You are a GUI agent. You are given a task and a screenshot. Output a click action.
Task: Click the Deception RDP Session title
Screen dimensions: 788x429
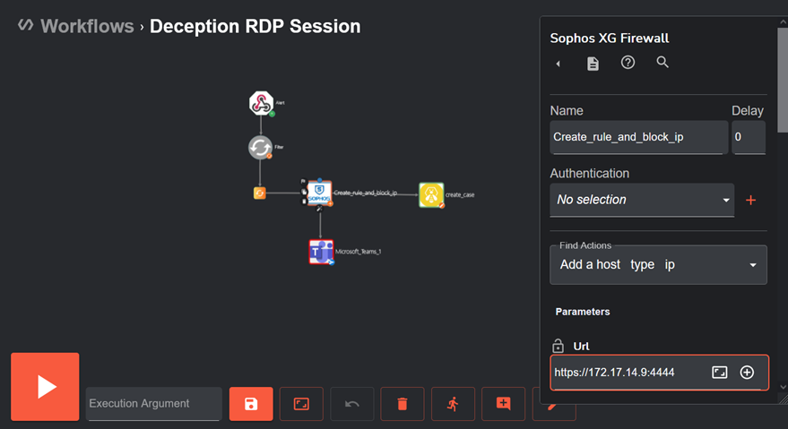pyautogui.click(x=255, y=26)
